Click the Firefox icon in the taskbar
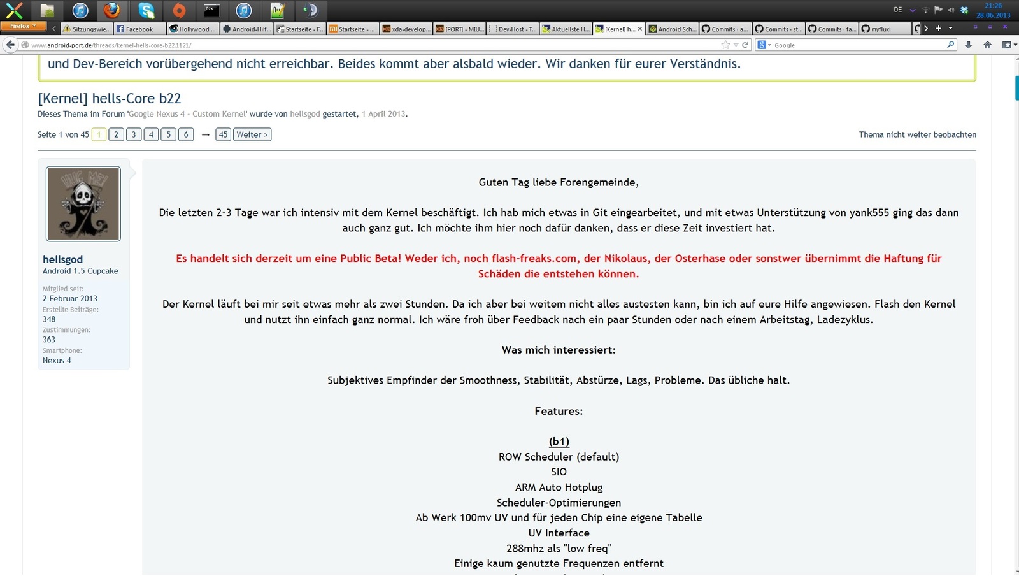Viewport: 1019px width, 576px height. coord(112,10)
